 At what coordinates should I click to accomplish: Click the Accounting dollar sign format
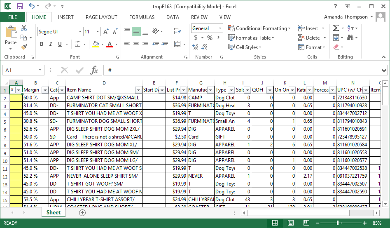coord(196,38)
